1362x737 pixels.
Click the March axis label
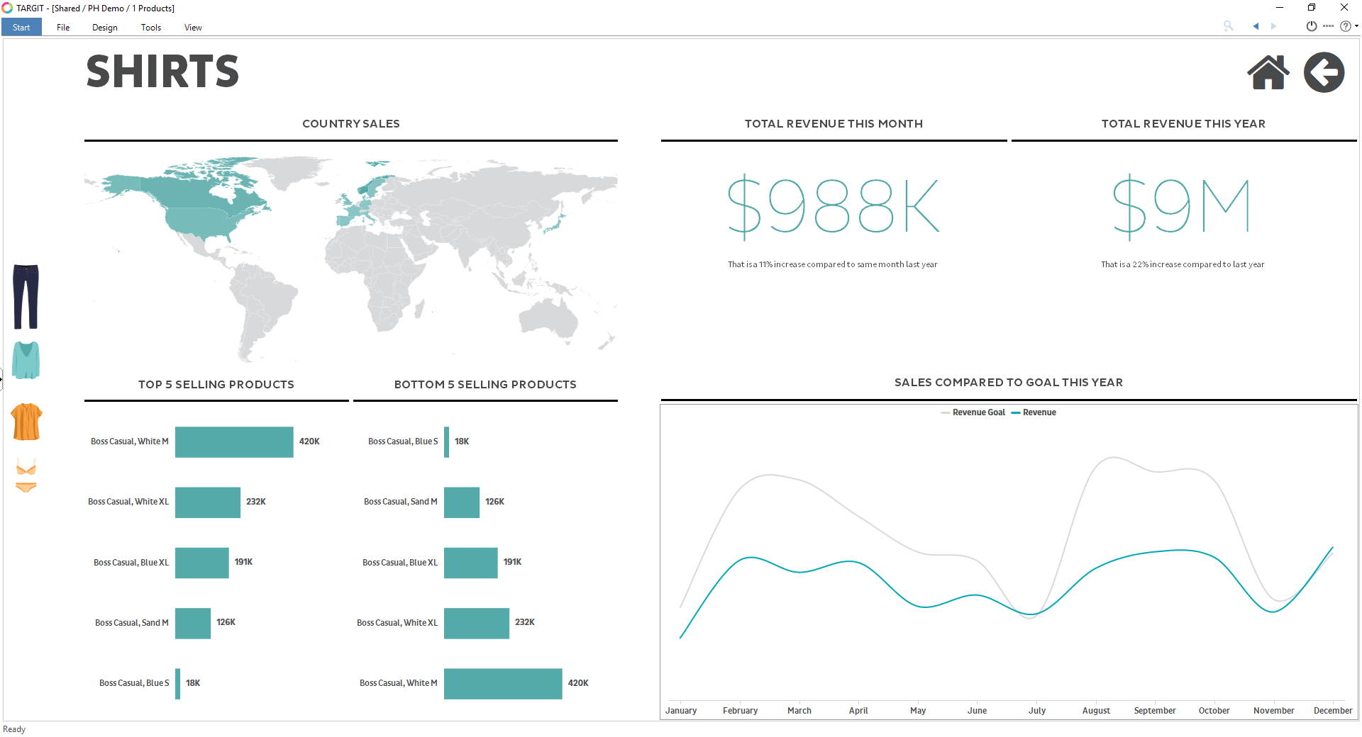coord(799,711)
